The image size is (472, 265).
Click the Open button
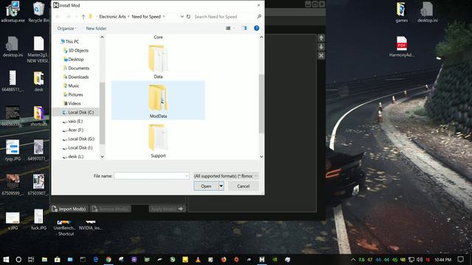206,186
